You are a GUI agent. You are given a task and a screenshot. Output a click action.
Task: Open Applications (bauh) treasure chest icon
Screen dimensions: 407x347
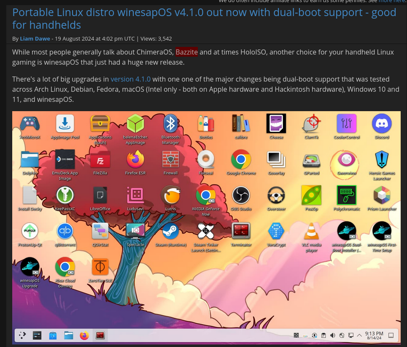point(100,123)
